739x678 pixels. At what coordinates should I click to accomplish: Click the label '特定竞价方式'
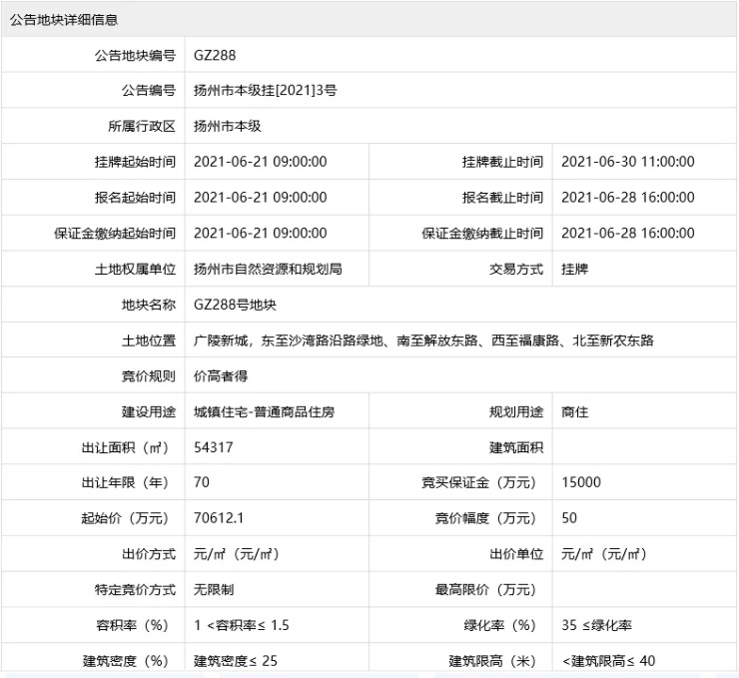point(135,590)
